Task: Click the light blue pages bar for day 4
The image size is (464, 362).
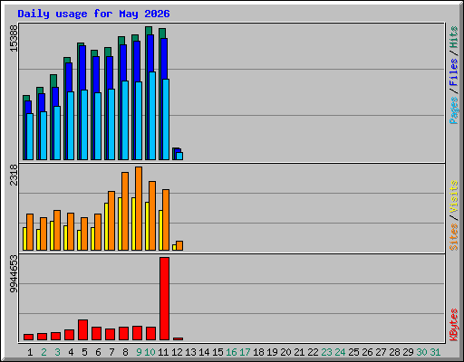Action: coord(71,126)
